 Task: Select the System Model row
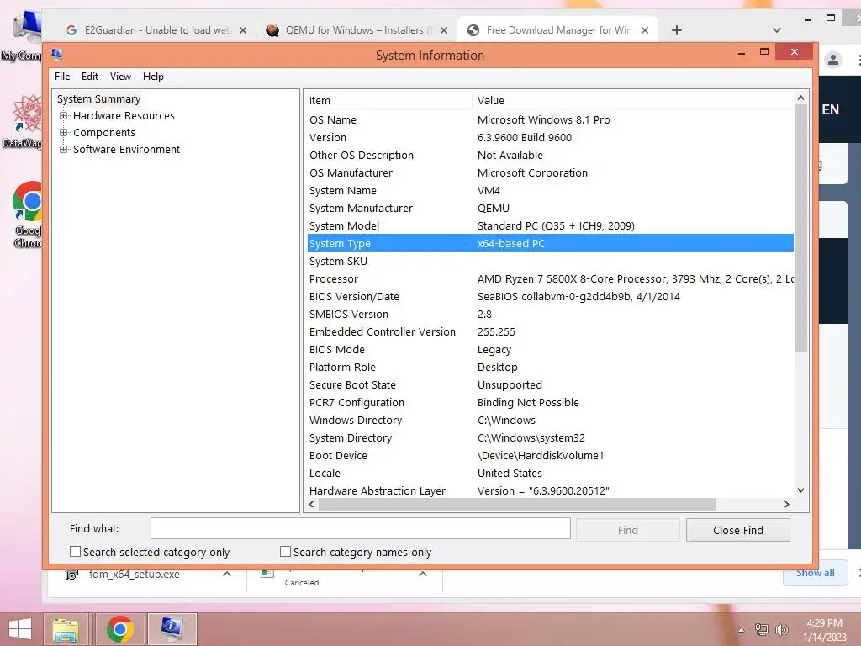[550, 225]
